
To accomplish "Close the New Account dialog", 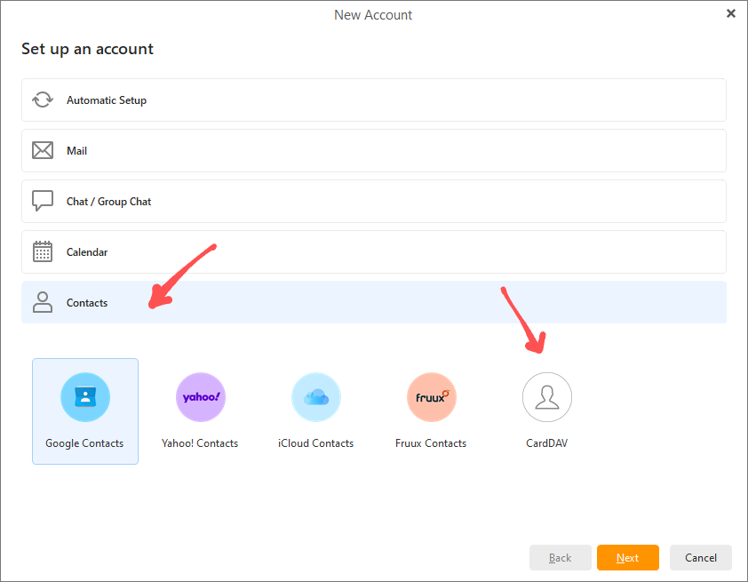I will pyautogui.click(x=731, y=13).
